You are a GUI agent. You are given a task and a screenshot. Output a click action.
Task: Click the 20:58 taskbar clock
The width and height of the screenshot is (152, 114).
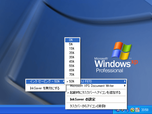pos(145,110)
